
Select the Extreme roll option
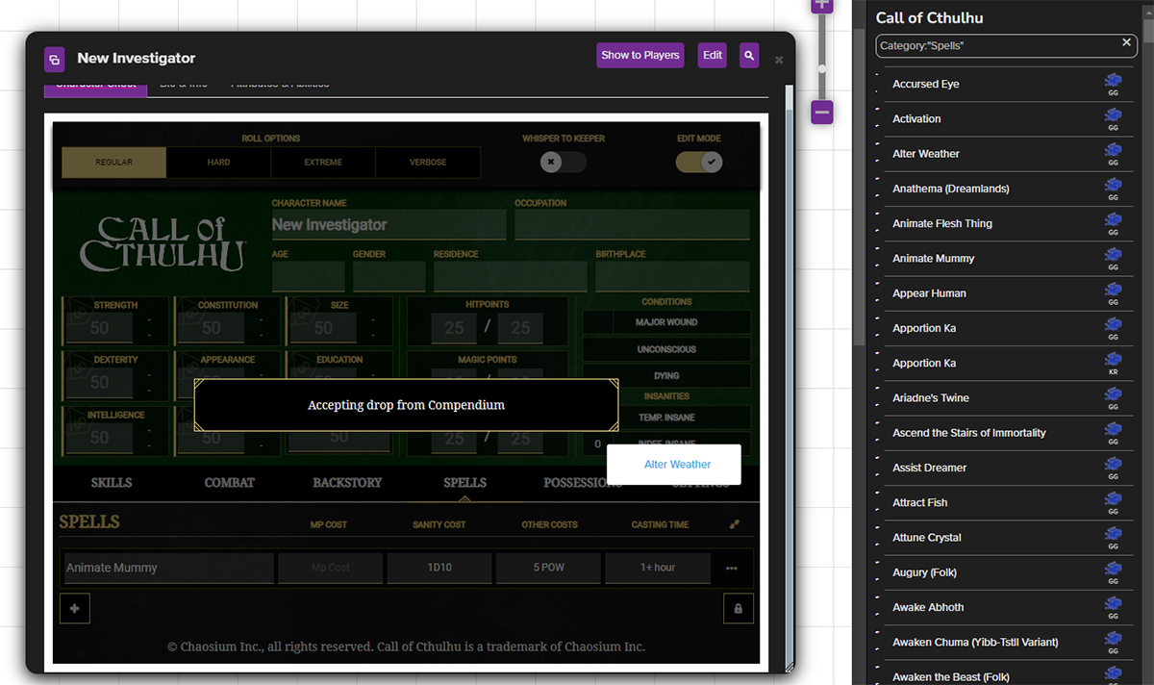pyautogui.click(x=323, y=163)
